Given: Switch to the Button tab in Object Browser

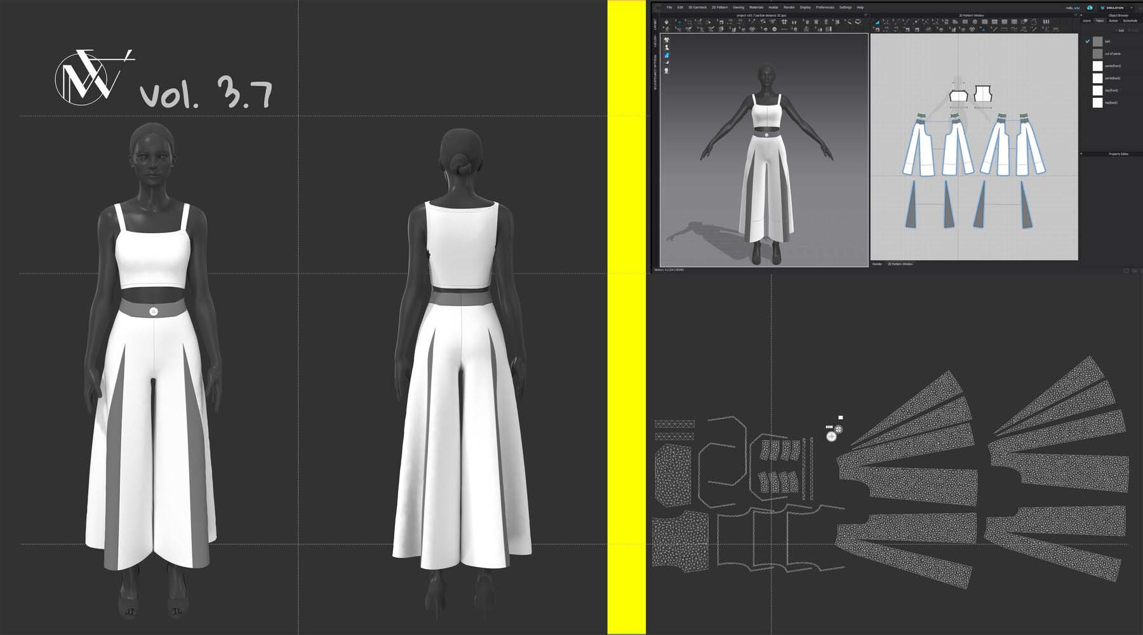Looking at the screenshot, I should [x=1113, y=21].
